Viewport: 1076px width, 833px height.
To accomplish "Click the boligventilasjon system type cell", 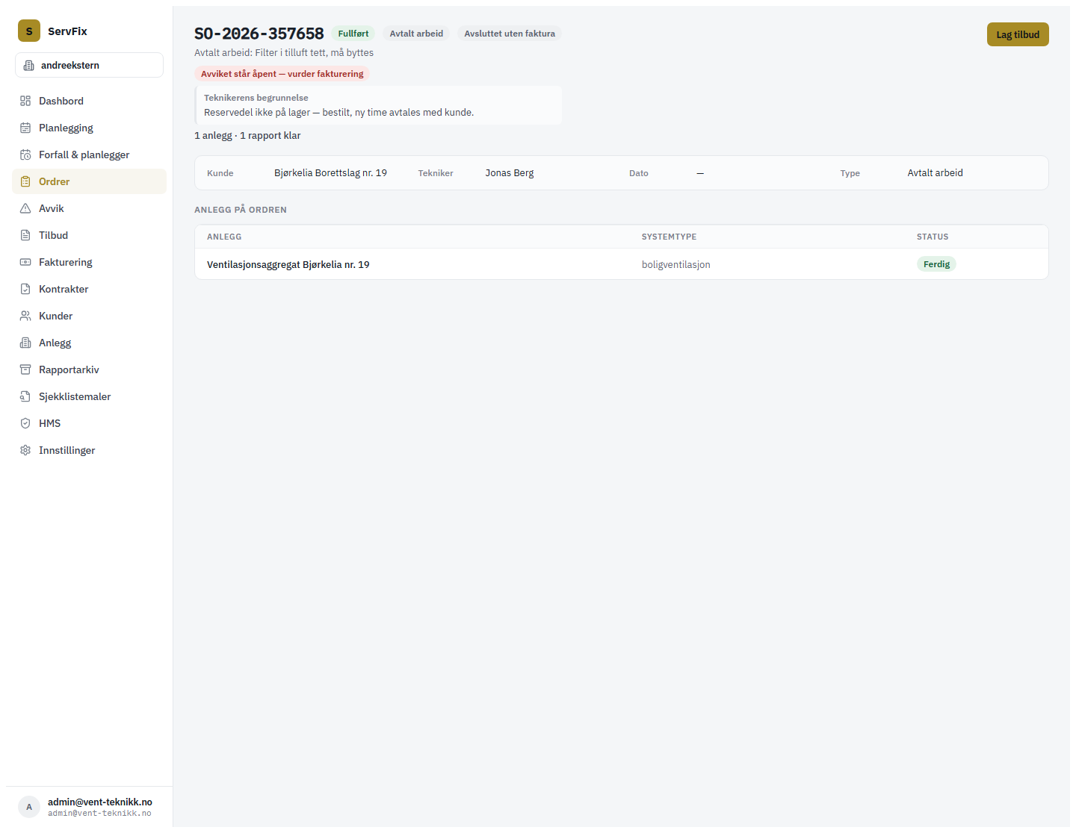I will click(676, 264).
